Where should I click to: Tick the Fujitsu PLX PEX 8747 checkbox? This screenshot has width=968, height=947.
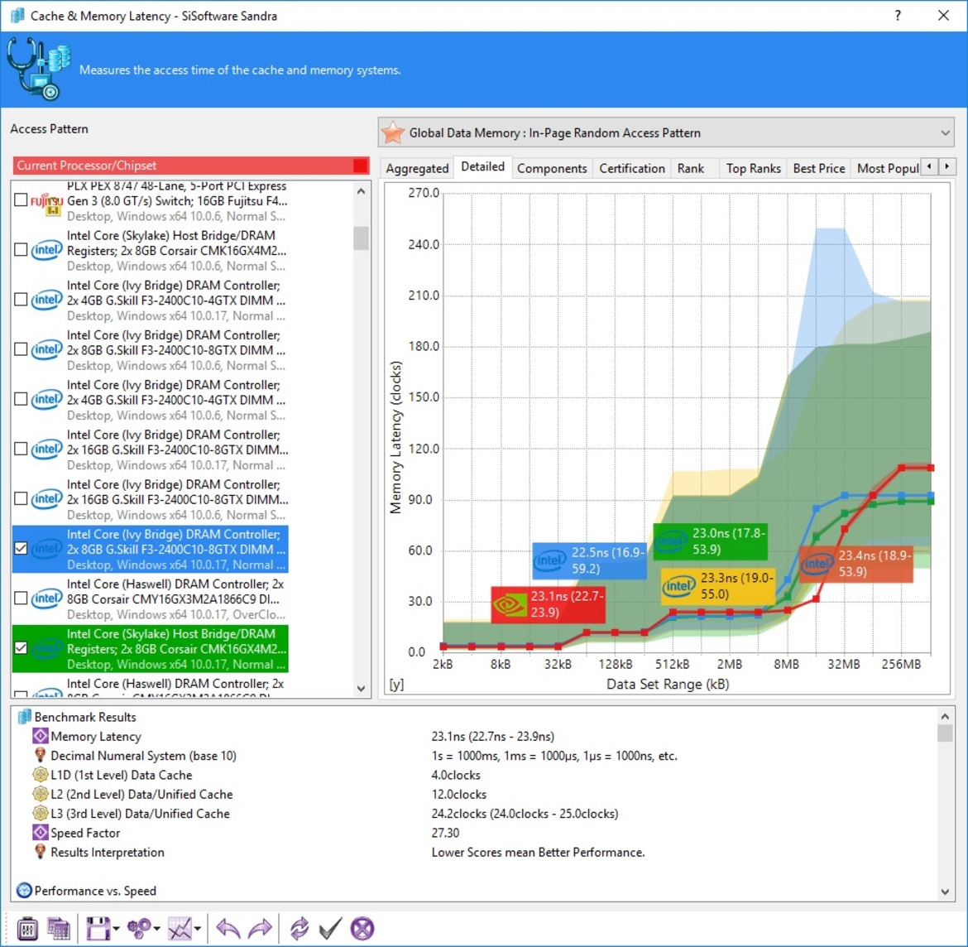(21, 199)
